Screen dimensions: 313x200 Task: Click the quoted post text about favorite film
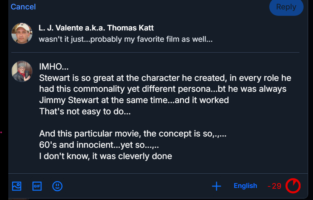coord(126,39)
